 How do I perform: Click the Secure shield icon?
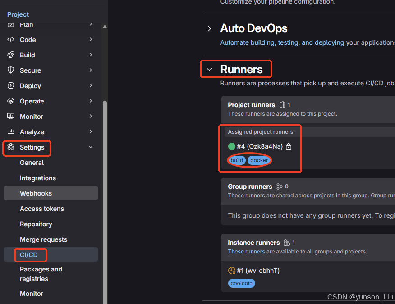(11, 70)
